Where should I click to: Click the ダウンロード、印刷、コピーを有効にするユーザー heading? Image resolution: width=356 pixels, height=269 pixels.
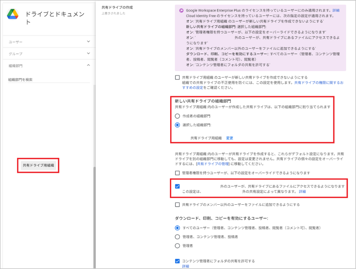tap(222, 218)
